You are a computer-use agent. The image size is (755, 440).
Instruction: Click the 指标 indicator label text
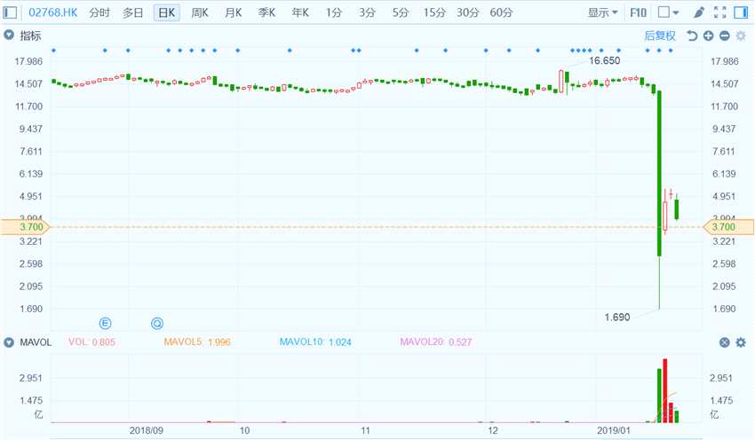click(x=30, y=35)
